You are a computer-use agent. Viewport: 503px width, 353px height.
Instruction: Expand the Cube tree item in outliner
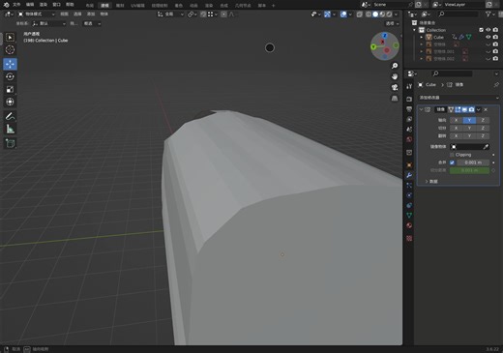tap(421, 37)
